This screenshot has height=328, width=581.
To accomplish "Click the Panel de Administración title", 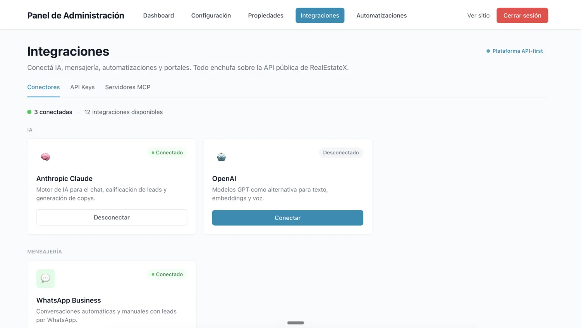I will [76, 16].
